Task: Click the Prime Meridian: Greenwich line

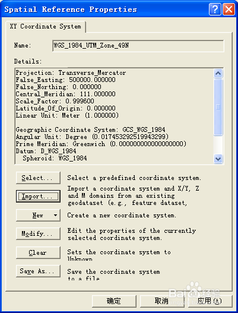Action: (x=101, y=144)
